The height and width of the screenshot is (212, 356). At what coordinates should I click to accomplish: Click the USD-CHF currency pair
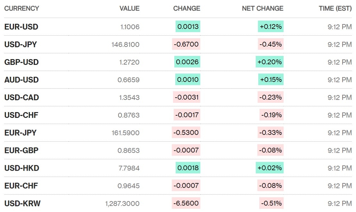(x=21, y=115)
